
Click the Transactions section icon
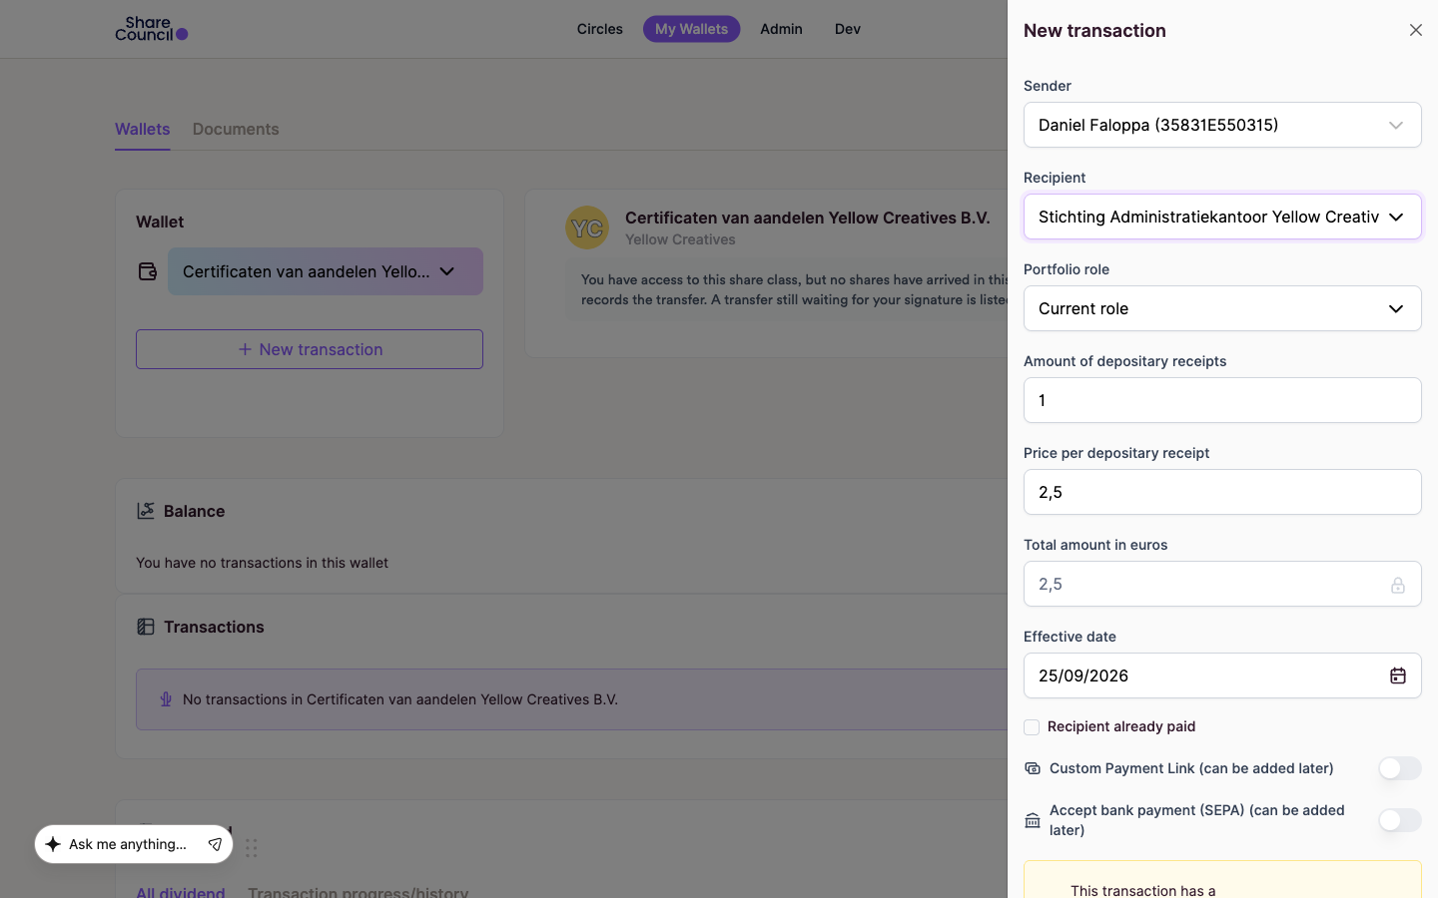pos(146,627)
